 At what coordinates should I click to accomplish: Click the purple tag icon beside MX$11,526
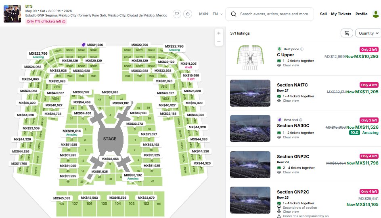(x=84, y=45)
